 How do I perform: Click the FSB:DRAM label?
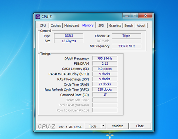tap(81, 64)
